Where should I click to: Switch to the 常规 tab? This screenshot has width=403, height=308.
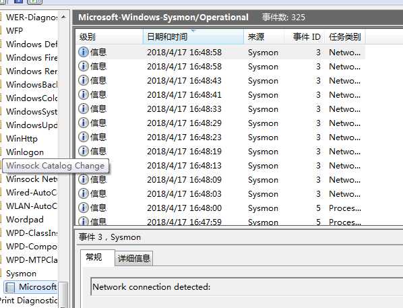pyautogui.click(x=98, y=257)
